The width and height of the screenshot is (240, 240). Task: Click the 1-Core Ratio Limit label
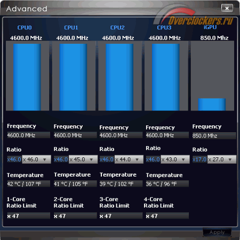(21, 202)
